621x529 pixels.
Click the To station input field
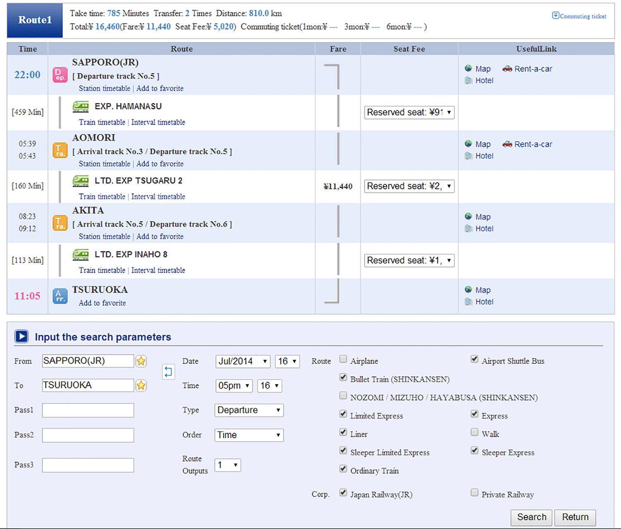pyautogui.click(x=88, y=385)
